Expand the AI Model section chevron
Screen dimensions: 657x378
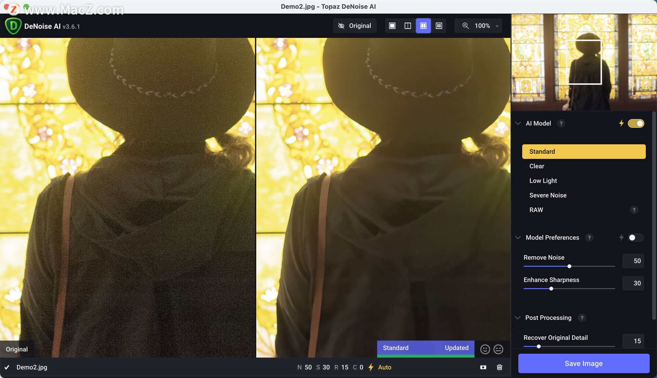tap(518, 123)
